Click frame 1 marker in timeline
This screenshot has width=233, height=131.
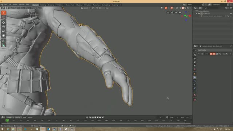(x=7, y=120)
